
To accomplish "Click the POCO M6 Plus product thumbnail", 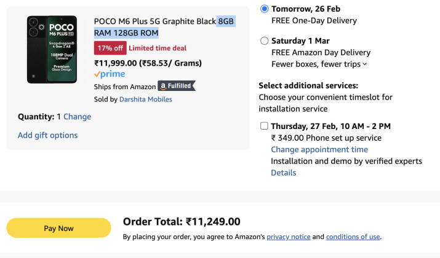I will click(x=52, y=49).
